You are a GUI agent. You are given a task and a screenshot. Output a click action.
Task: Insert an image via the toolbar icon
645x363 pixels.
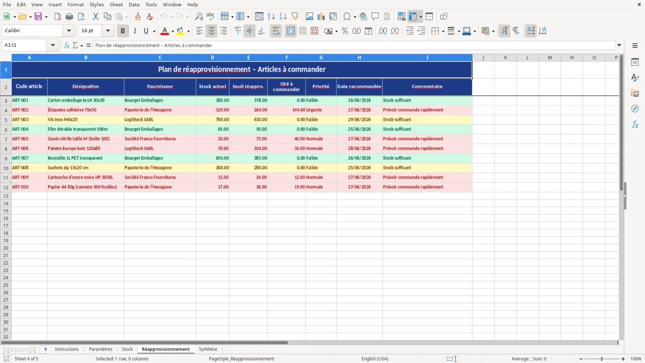tap(310, 17)
